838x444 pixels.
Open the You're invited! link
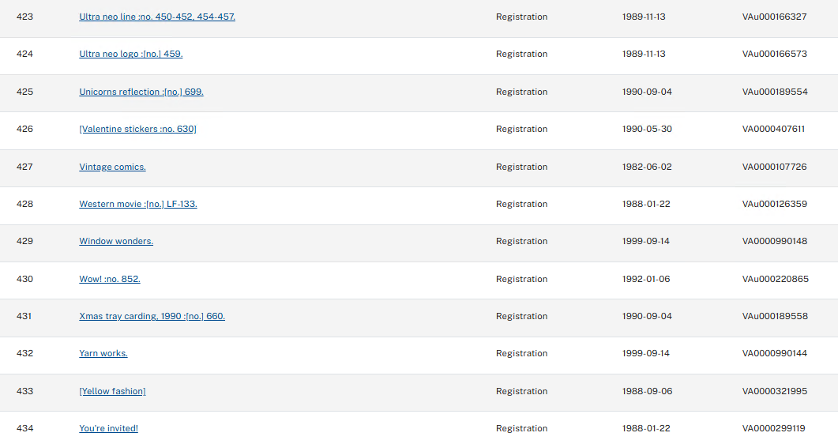click(x=108, y=428)
